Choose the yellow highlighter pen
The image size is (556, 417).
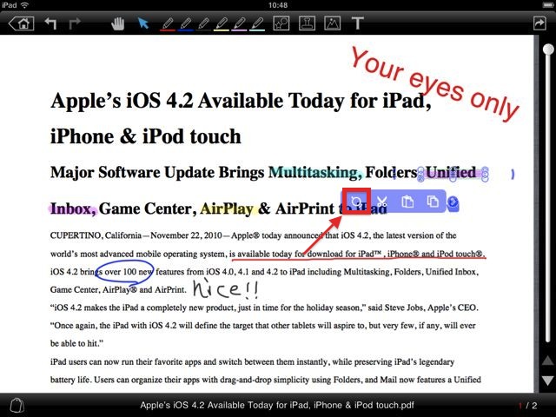(222, 24)
